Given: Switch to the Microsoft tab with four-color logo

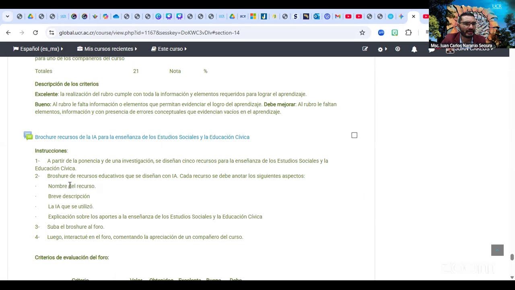Looking at the screenshot, I should 253,17.
